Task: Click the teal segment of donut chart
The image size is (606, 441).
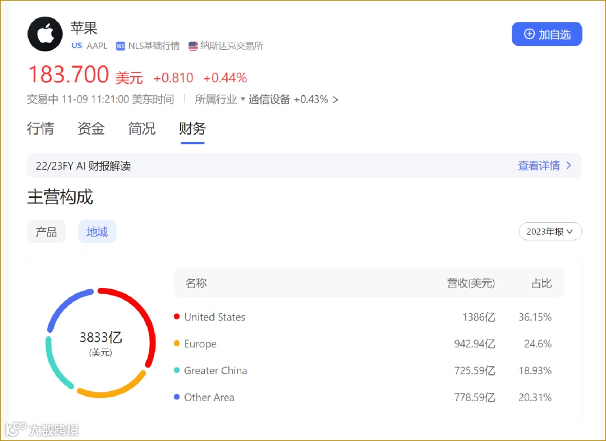Action: click(54, 367)
